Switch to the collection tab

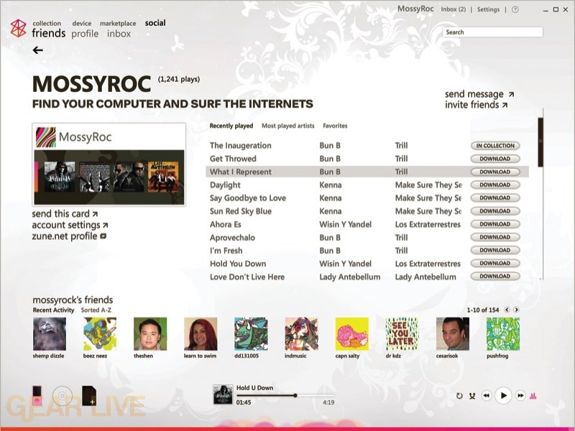point(47,24)
